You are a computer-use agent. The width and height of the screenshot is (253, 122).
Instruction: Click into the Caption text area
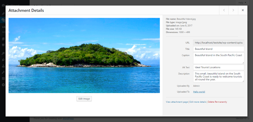pos(219,58)
